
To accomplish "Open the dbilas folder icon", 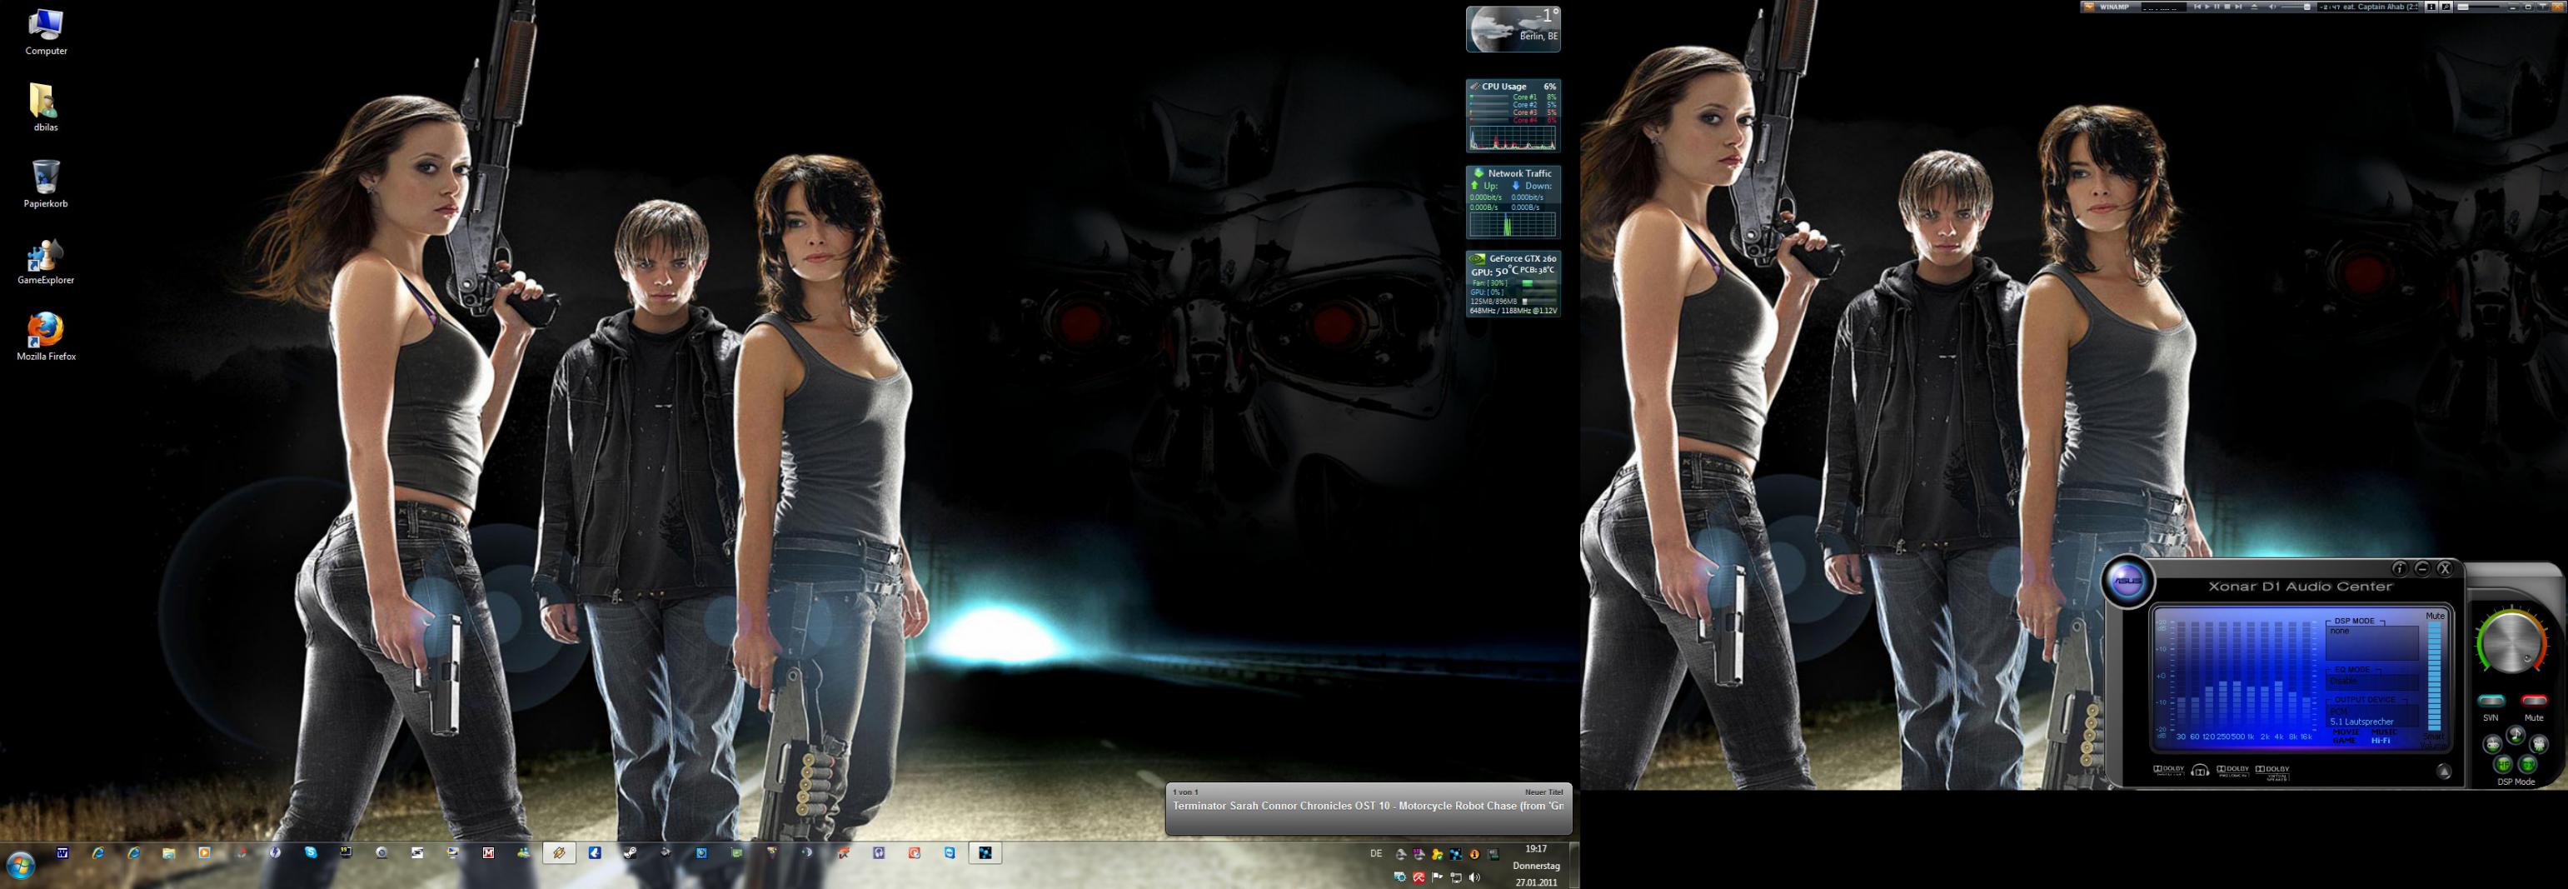I will (x=46, y=107).
